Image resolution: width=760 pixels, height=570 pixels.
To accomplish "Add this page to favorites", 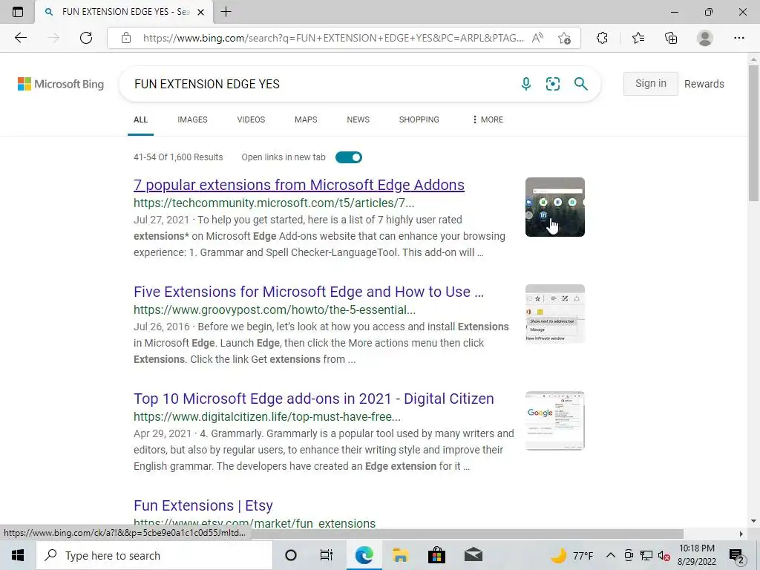I will tap(564, 38).
